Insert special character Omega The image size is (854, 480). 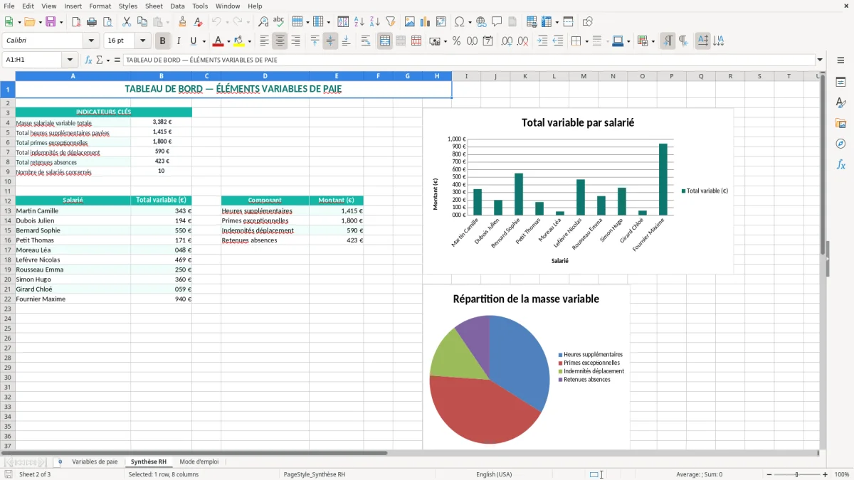[458, 22]
